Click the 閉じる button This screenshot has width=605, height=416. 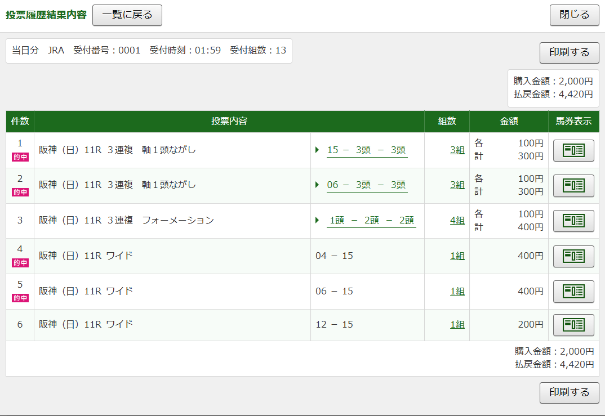coord(574,15)
